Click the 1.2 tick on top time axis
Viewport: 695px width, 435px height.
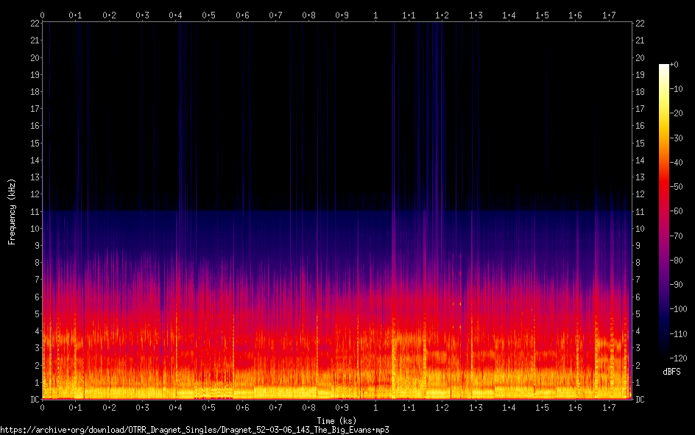click(x=442, y=15)
